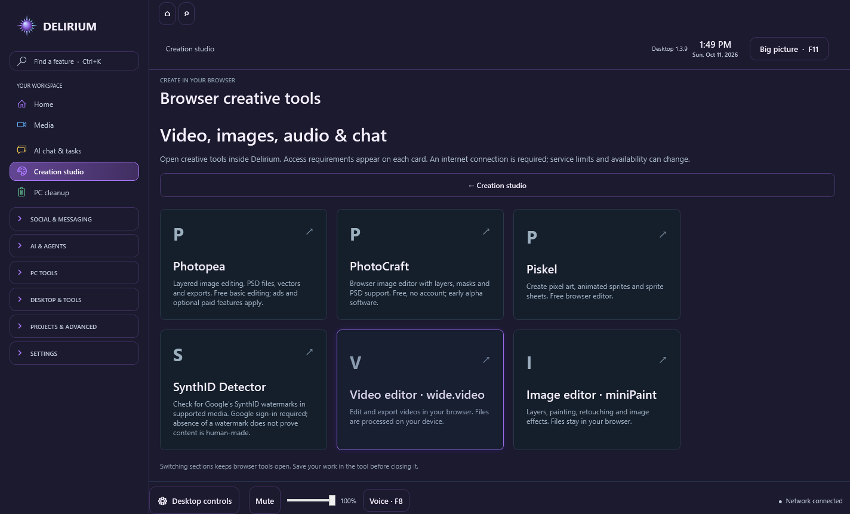
Task: Click the search icon button in top bar
Action: (x=186, y=13)
